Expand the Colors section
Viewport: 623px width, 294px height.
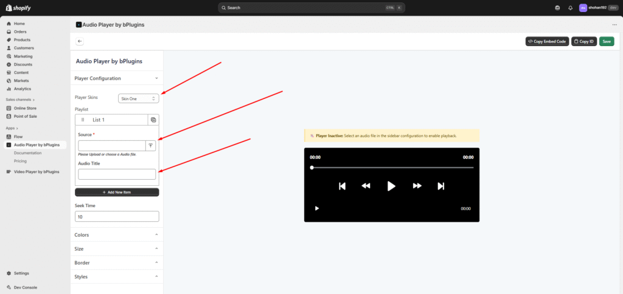pyautogui.click(x=116, y=234)
